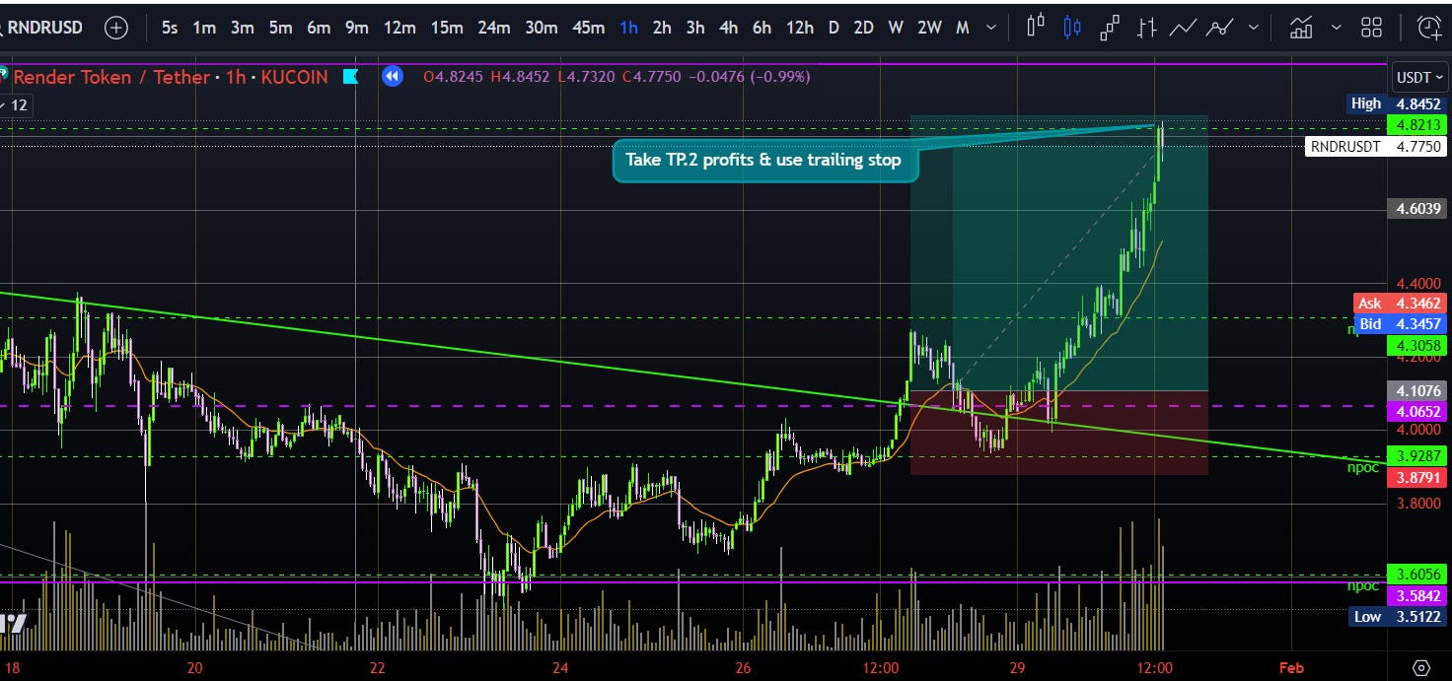Switch to the 3m timeframe
The image size is (1452, 681).
[x=243, y=28]
